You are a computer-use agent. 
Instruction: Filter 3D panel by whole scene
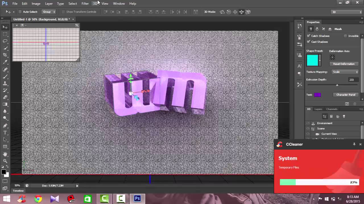324,116
